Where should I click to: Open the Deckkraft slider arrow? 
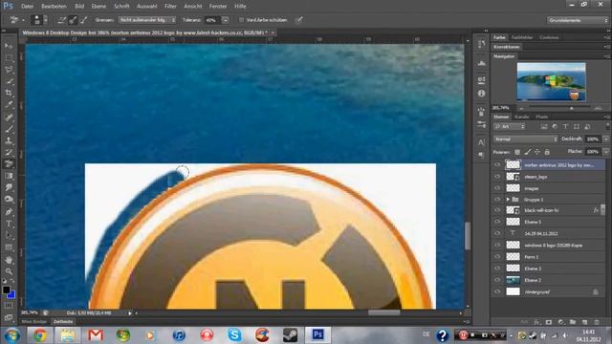606,140
